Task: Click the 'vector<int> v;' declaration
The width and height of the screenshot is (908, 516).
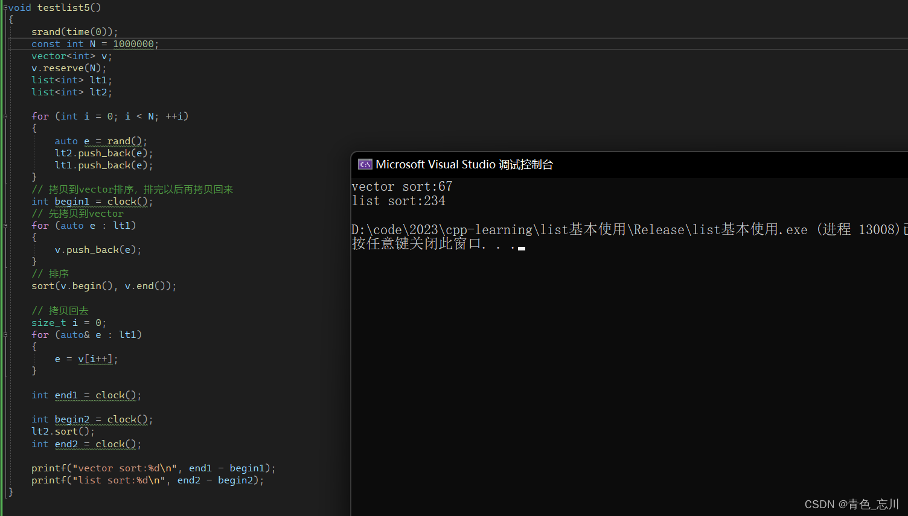Action: [x=72, y=56]
